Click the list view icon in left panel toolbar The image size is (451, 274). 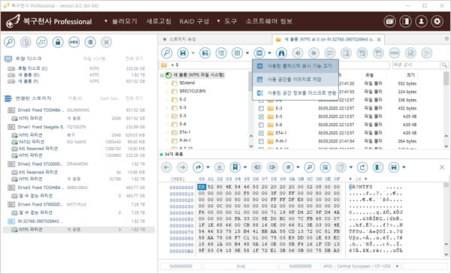(90, 42)
